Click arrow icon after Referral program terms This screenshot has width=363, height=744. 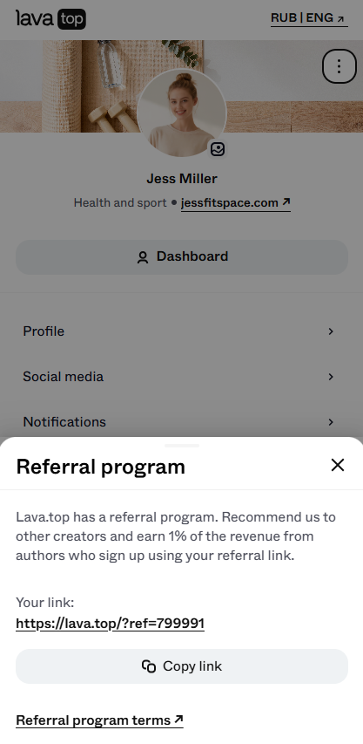click(178, 720)
